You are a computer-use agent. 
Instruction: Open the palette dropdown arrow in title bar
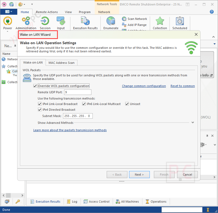pos(25,4)
